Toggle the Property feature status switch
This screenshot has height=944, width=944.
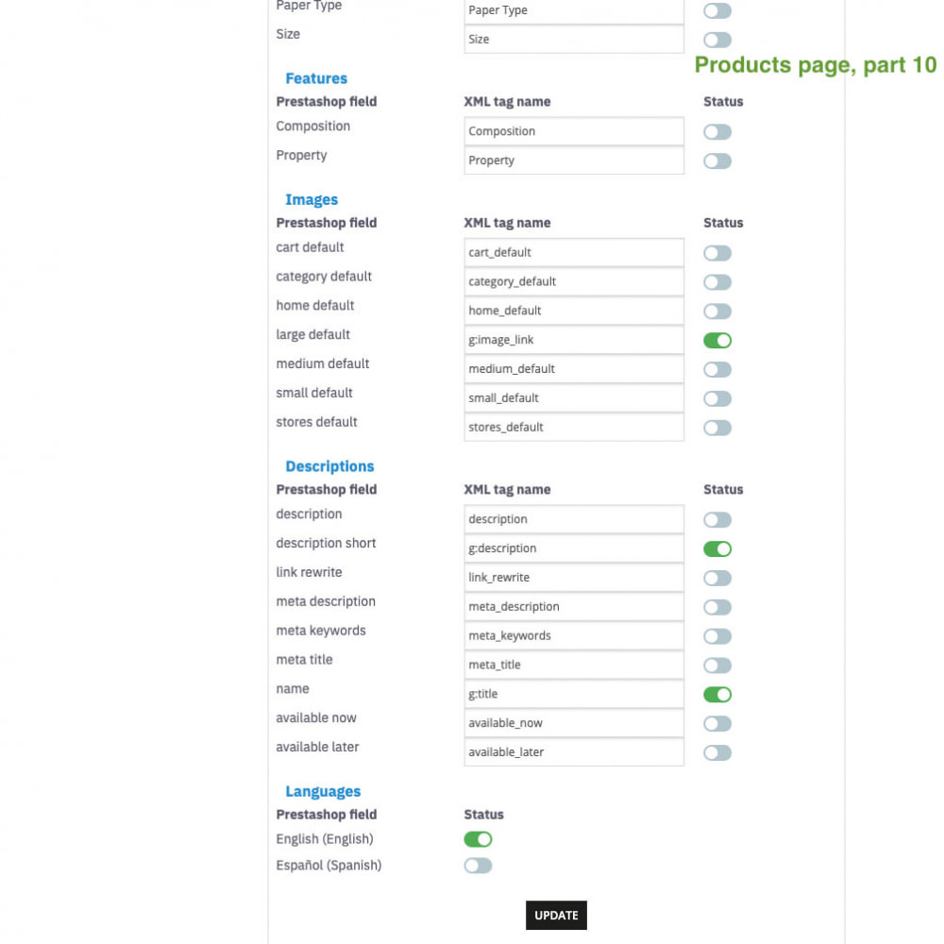click(717, 161)
